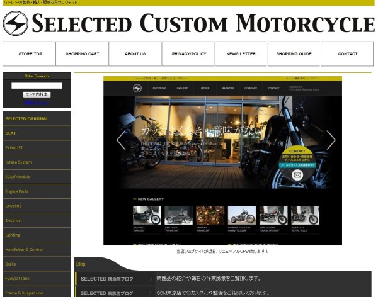Image resolution: width=378 pixels, height=297 pixels.
Task: Click 新商品の紹介や毎日の作業風景 description text
Action: [x=209, y=279]
